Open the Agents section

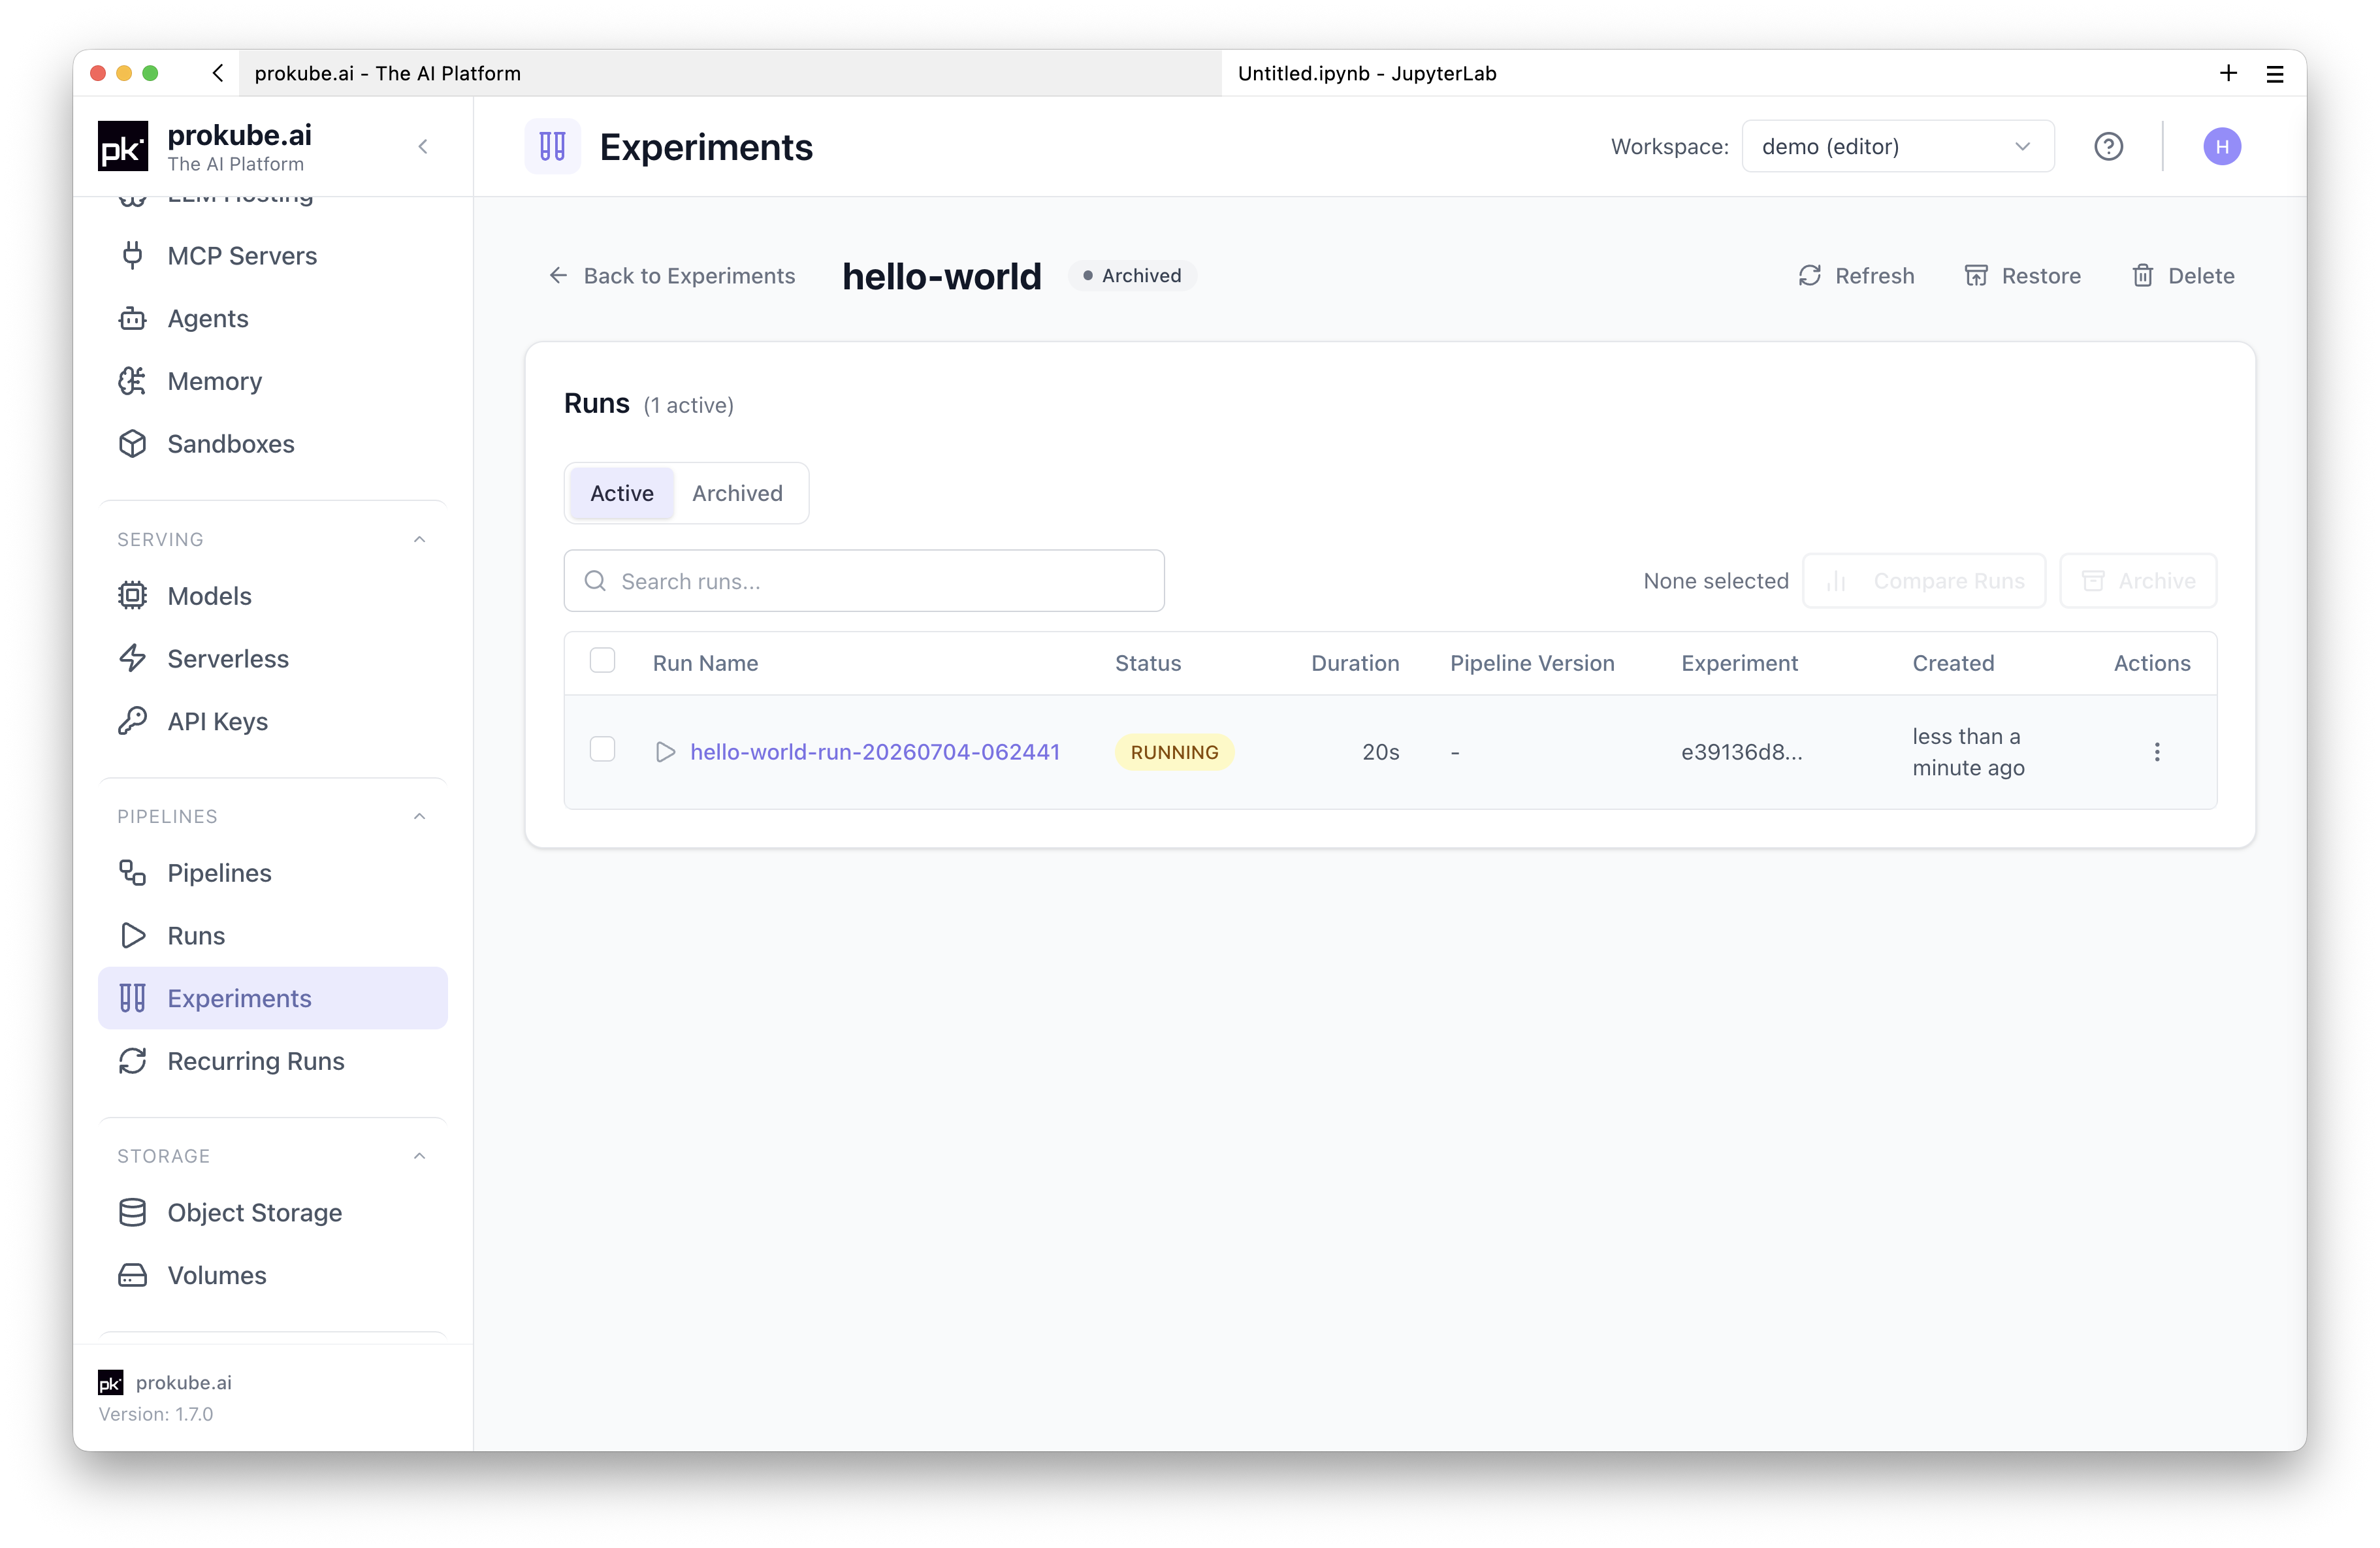point(272,318)
